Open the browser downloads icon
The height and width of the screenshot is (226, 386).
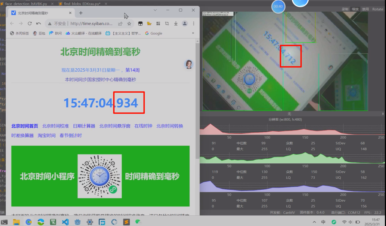click(176, 24)
